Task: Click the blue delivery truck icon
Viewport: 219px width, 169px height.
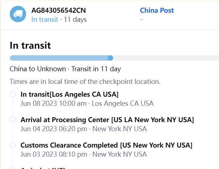Action: click(18, 14)
